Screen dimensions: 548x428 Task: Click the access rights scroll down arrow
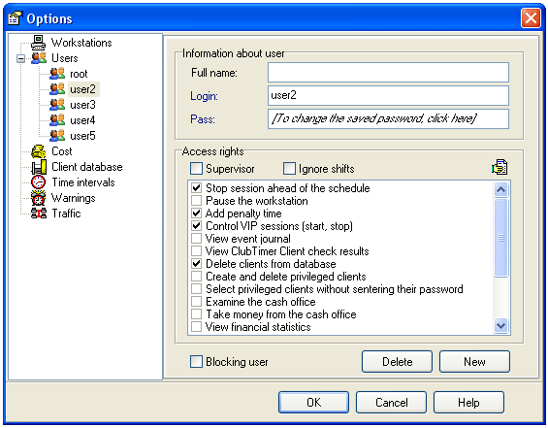(x=500, y=326)
